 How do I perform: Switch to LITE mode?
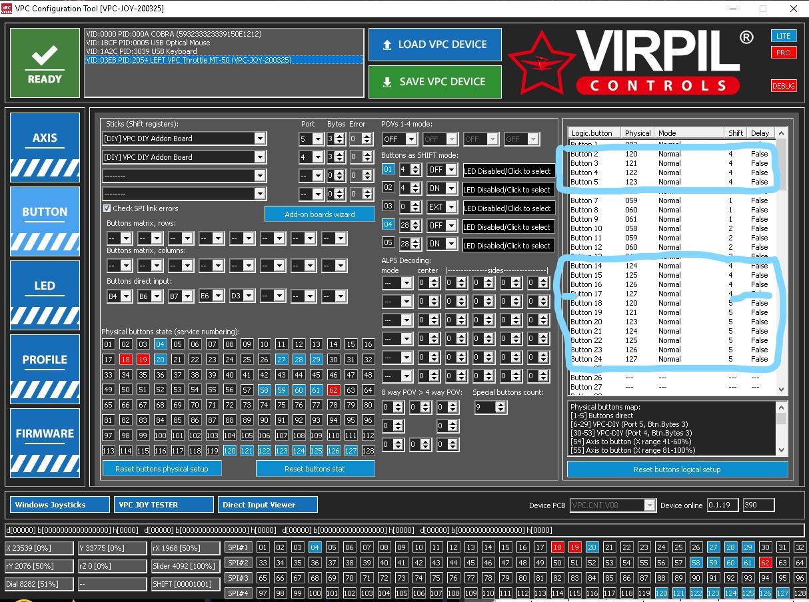pos(783,36)
